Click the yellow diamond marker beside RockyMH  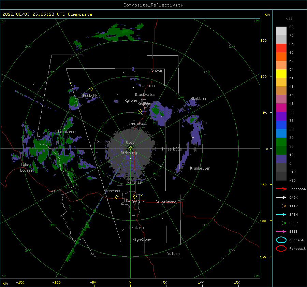(91, 89)
